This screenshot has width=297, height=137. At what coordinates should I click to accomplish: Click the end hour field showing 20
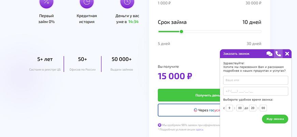pos(253,108)
